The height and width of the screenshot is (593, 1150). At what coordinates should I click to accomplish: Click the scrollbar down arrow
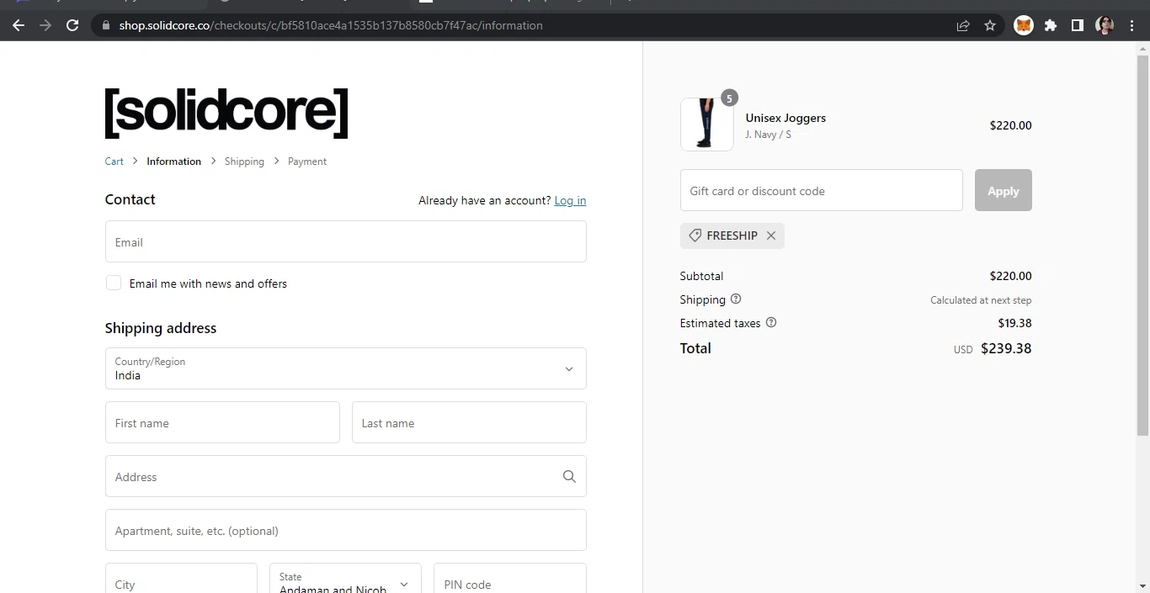click(x=1142, y=585)
